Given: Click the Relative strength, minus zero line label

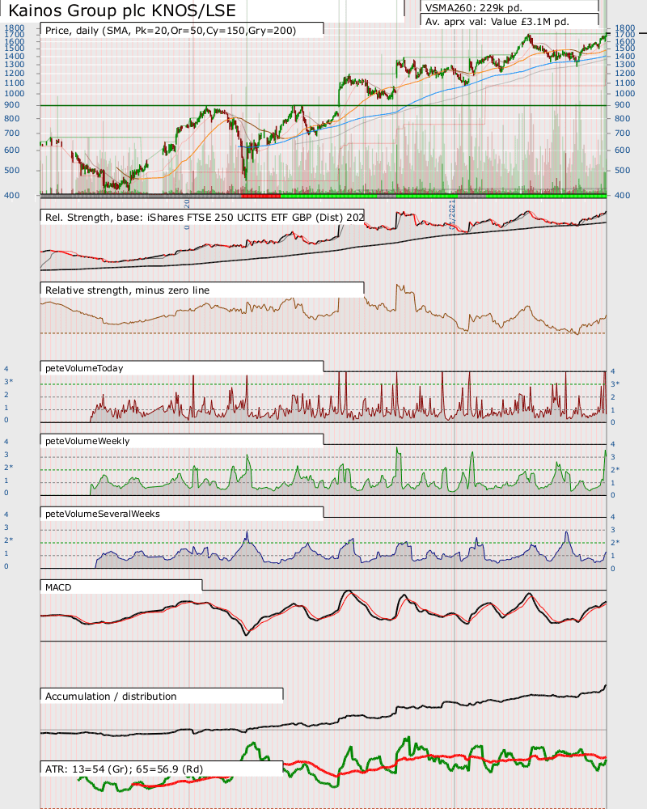Looking at the screenshot, I should 128,290.
